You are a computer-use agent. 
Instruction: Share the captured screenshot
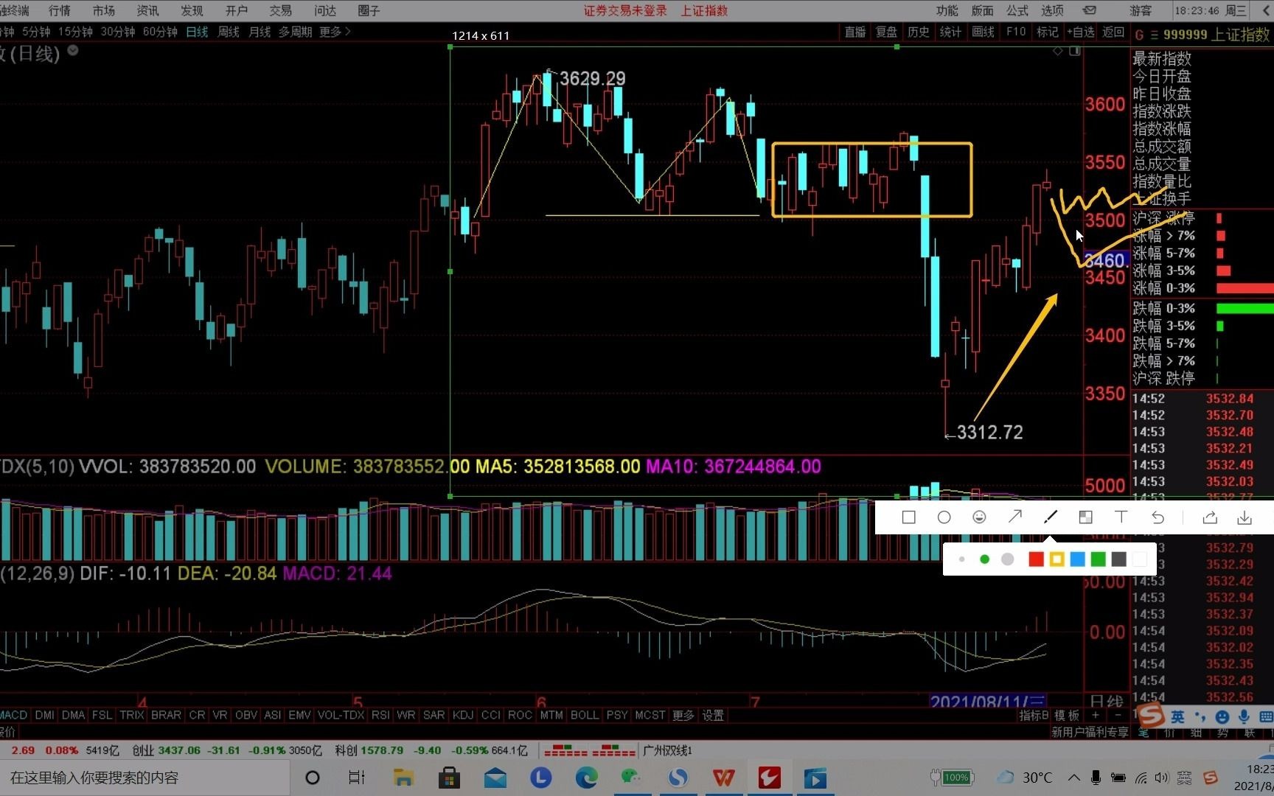[x=1210, y=517]
